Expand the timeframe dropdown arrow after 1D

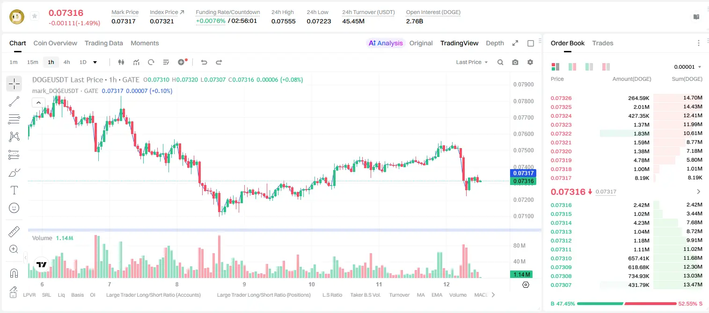click(x=95, y=62)
